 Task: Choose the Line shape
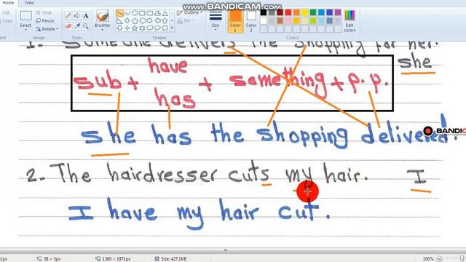point(119,13)
